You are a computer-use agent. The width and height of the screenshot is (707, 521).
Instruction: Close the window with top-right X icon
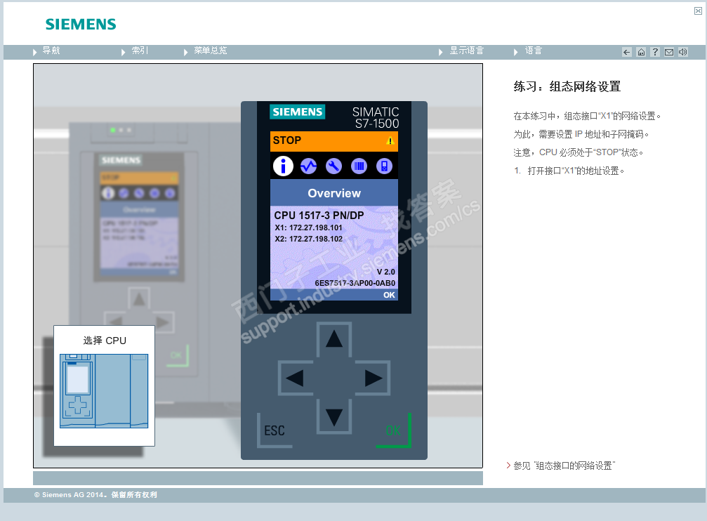(698, 11)
